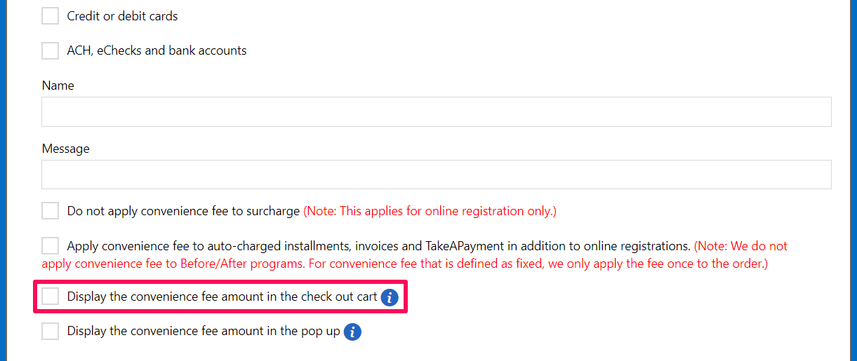Enable the Credit or debit cards checkbox
This screenshot has width=857, height=361.
click(x=50, y=15)
